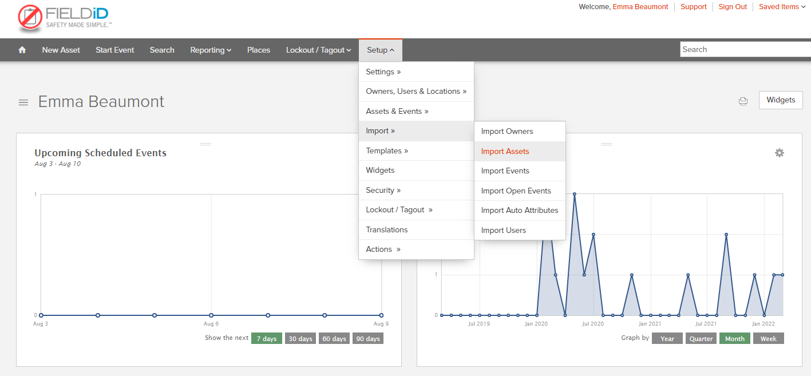Click the Emma Beaumont profile link
The image size is (811, 376).
(x=640, y=7)
